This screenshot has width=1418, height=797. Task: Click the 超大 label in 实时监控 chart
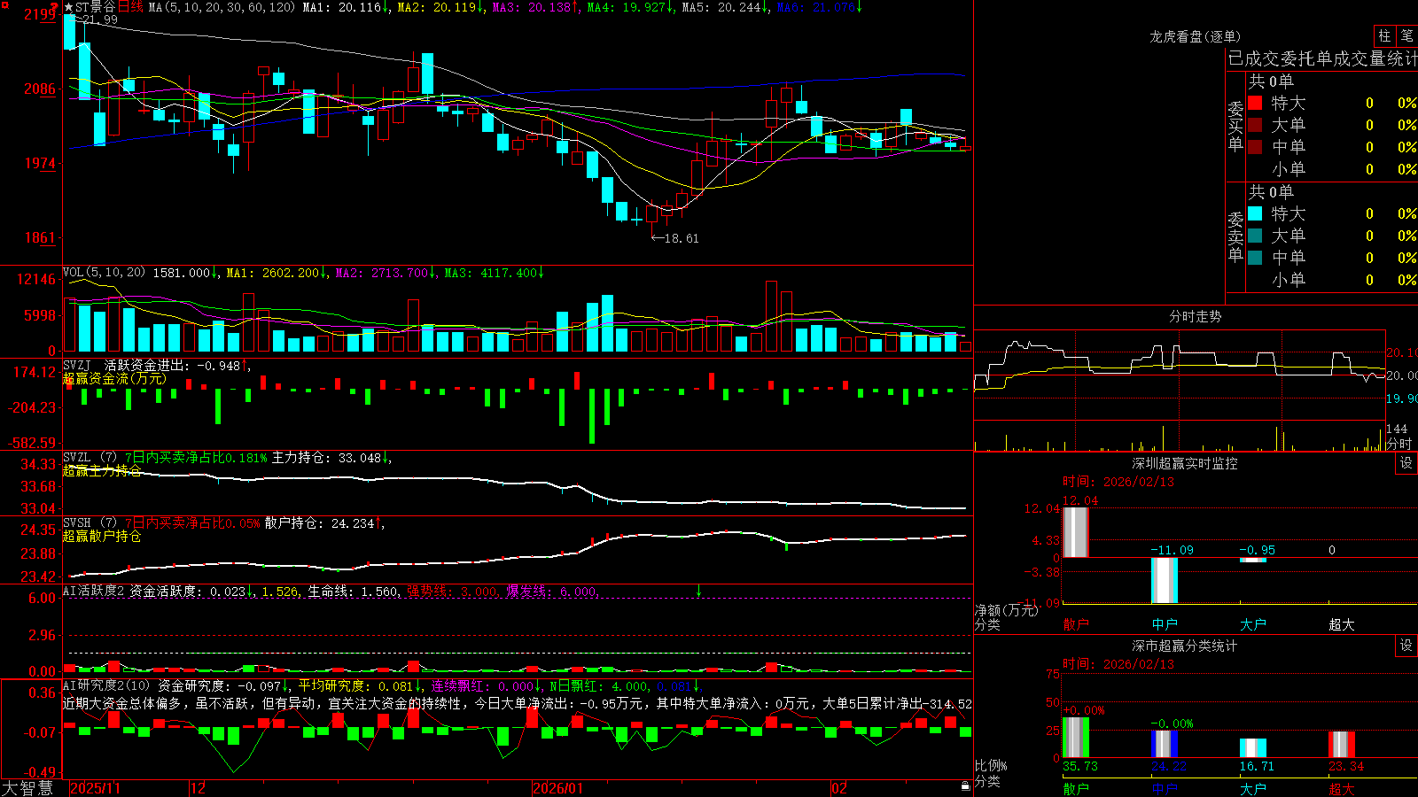tap(1342, 624)
